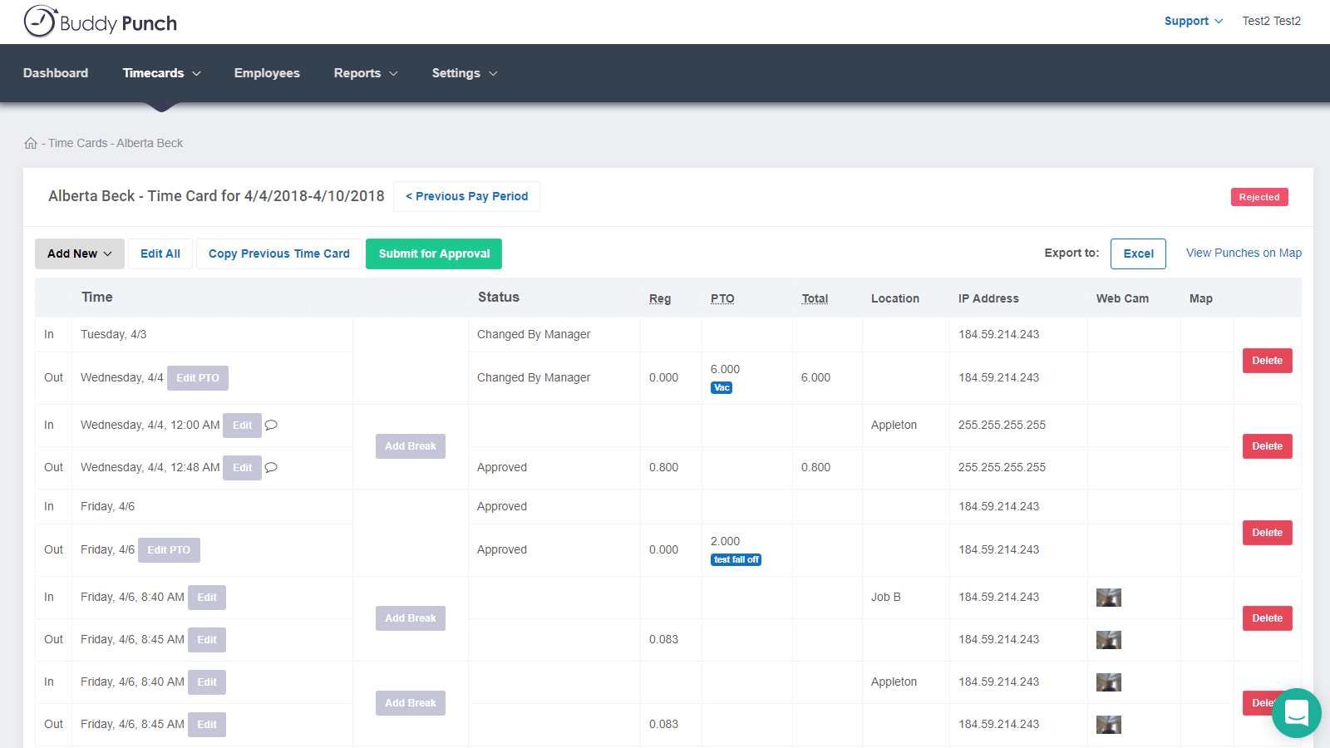This screenshot has height=748, width=1330.
Task: Export the timecard to Excel
Action: (x=1138, y=253)
